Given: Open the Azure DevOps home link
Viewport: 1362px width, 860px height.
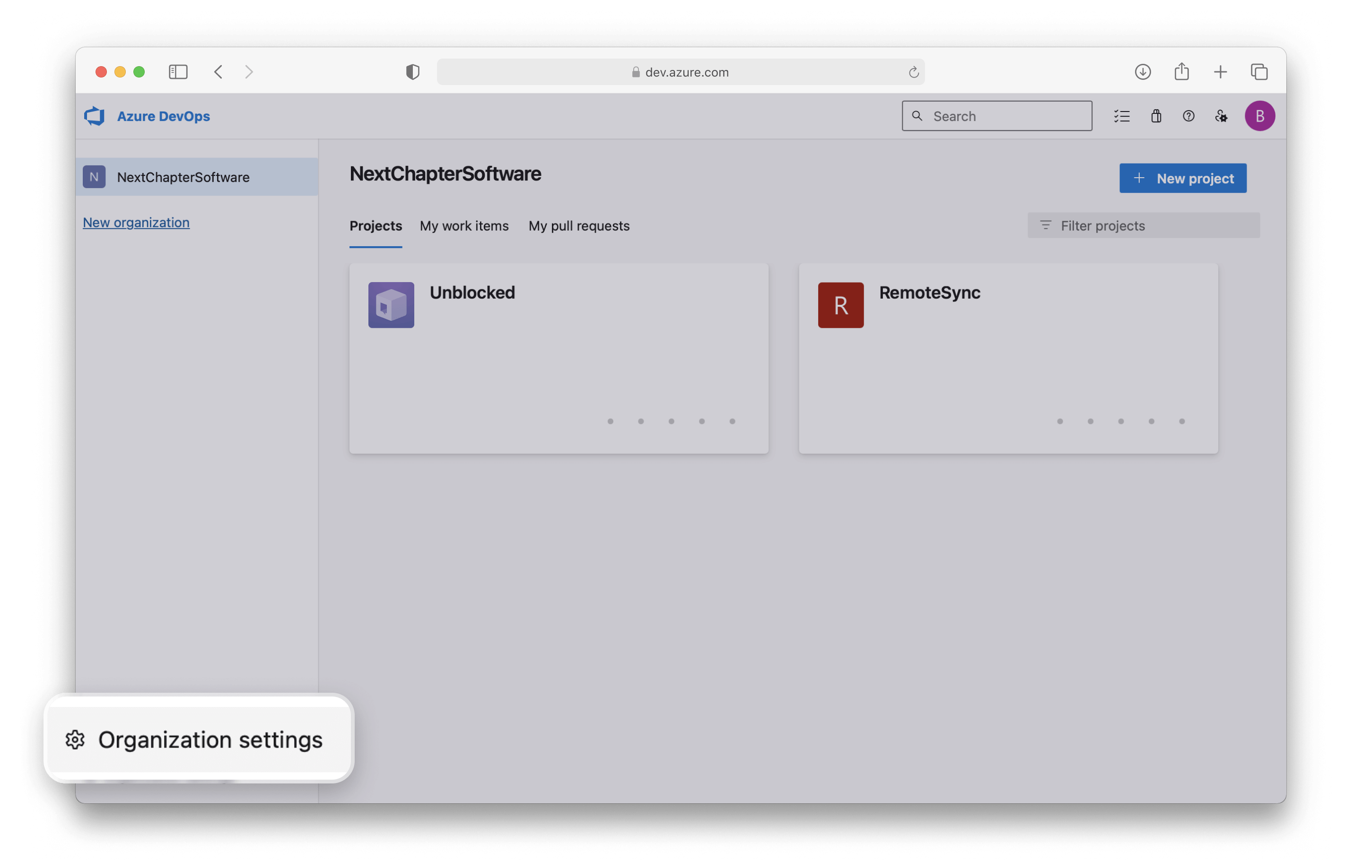Looking at the screenshot, I should pos(164,116).
